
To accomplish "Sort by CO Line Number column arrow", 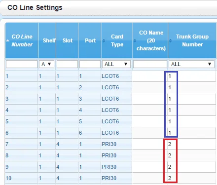I will (x=7, y=40).
